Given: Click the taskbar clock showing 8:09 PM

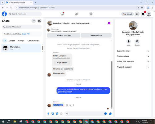Looking at the screenshot, I should (x=144, y=122).
